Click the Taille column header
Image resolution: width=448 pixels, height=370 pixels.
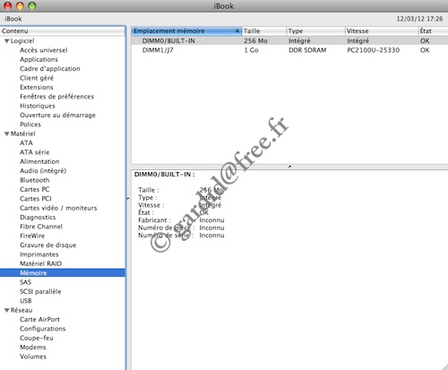pyautogui.click(x=263, y=31)
